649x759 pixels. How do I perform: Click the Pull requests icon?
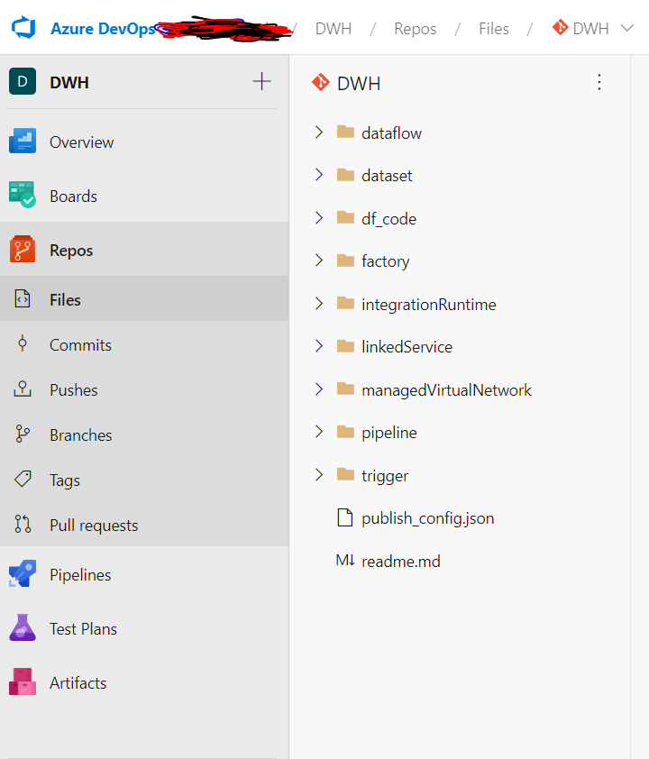pyautogui.click(x=23, y=524)
